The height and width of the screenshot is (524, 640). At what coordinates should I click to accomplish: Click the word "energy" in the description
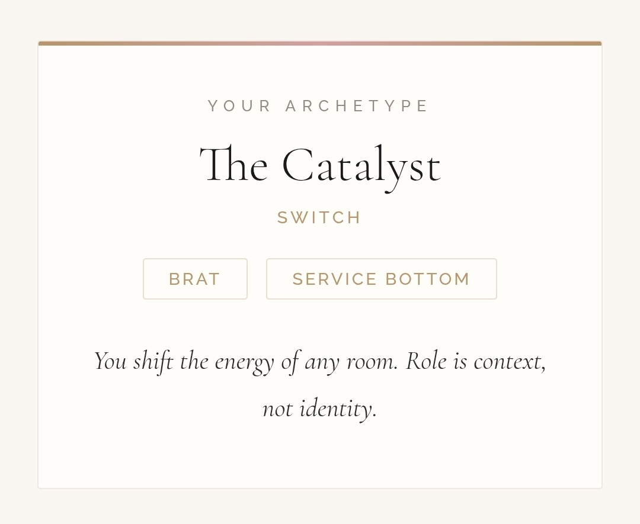point(244,362)
